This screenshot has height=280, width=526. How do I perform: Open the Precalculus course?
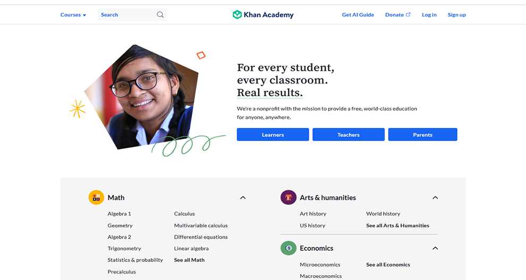(122, 271)
